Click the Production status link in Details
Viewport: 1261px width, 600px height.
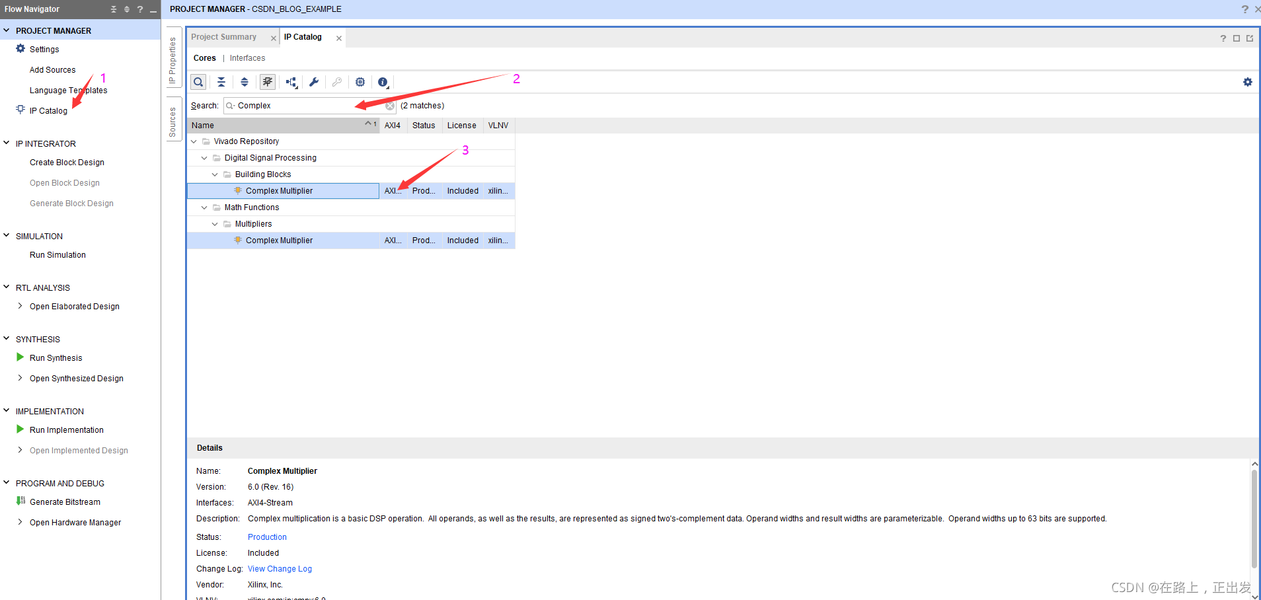[266, 537]
